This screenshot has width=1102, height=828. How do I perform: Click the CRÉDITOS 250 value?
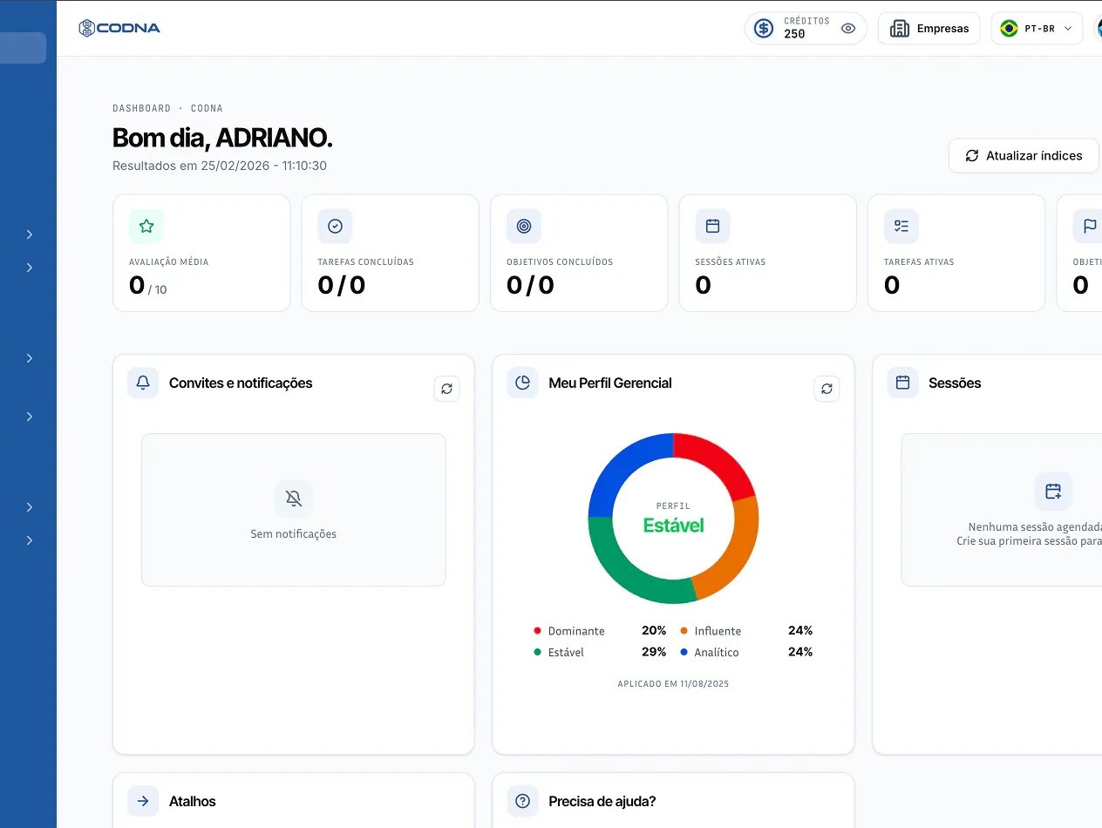click(794, 34)
